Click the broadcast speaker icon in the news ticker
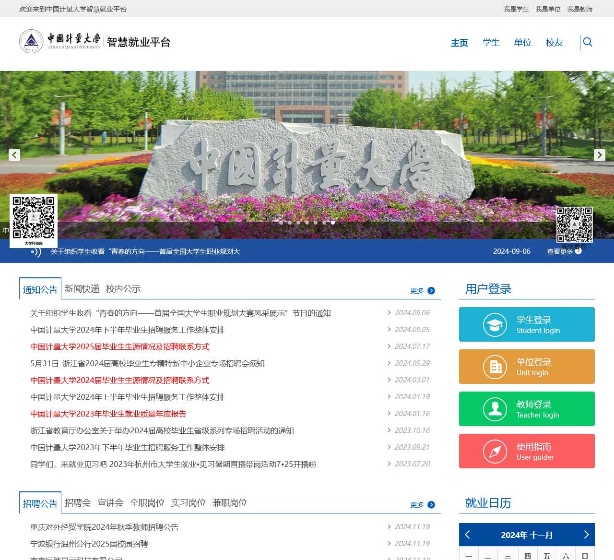Viewport: 614px width, 560px height. (x=36, y=251)
